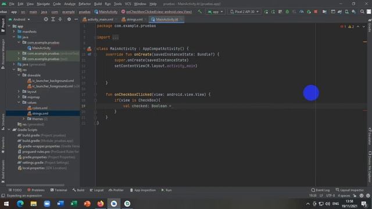Click the Project panel horizontal scrollbar
The image size is (372, 209).
tap(35, 185)
